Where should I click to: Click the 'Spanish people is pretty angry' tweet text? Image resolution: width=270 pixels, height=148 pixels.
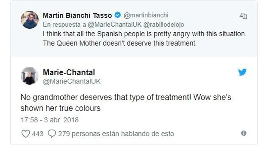click(145, 39)
